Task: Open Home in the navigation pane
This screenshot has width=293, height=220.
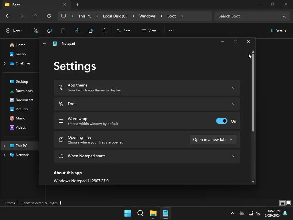Action: 20,45
